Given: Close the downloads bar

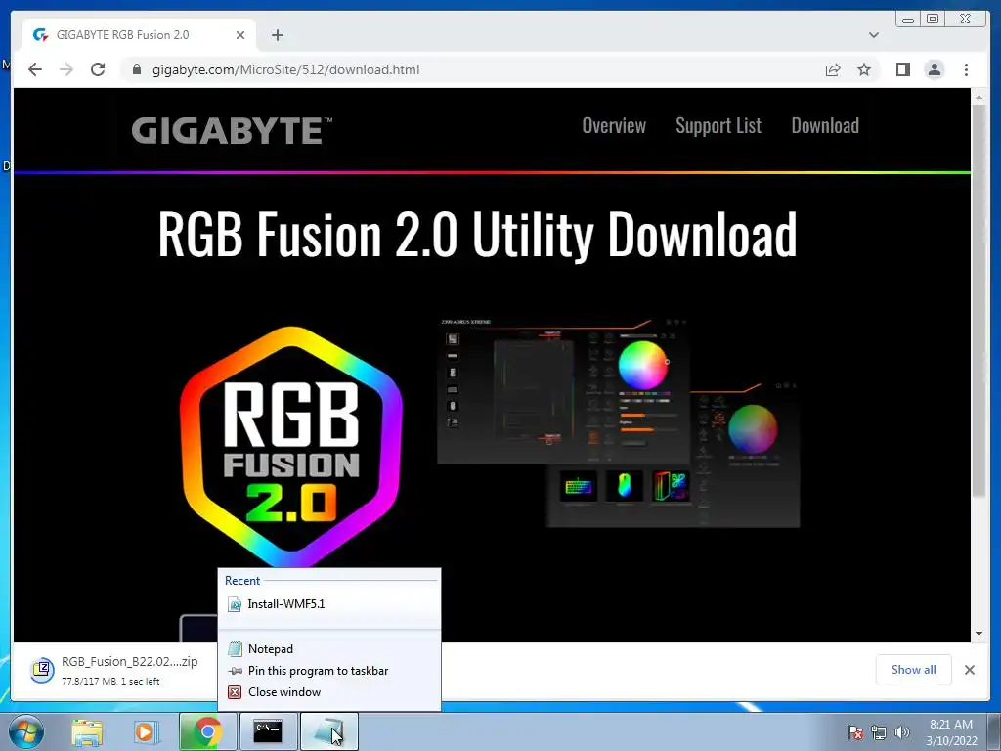Looking at the screenshot, I should coord(969,669).
